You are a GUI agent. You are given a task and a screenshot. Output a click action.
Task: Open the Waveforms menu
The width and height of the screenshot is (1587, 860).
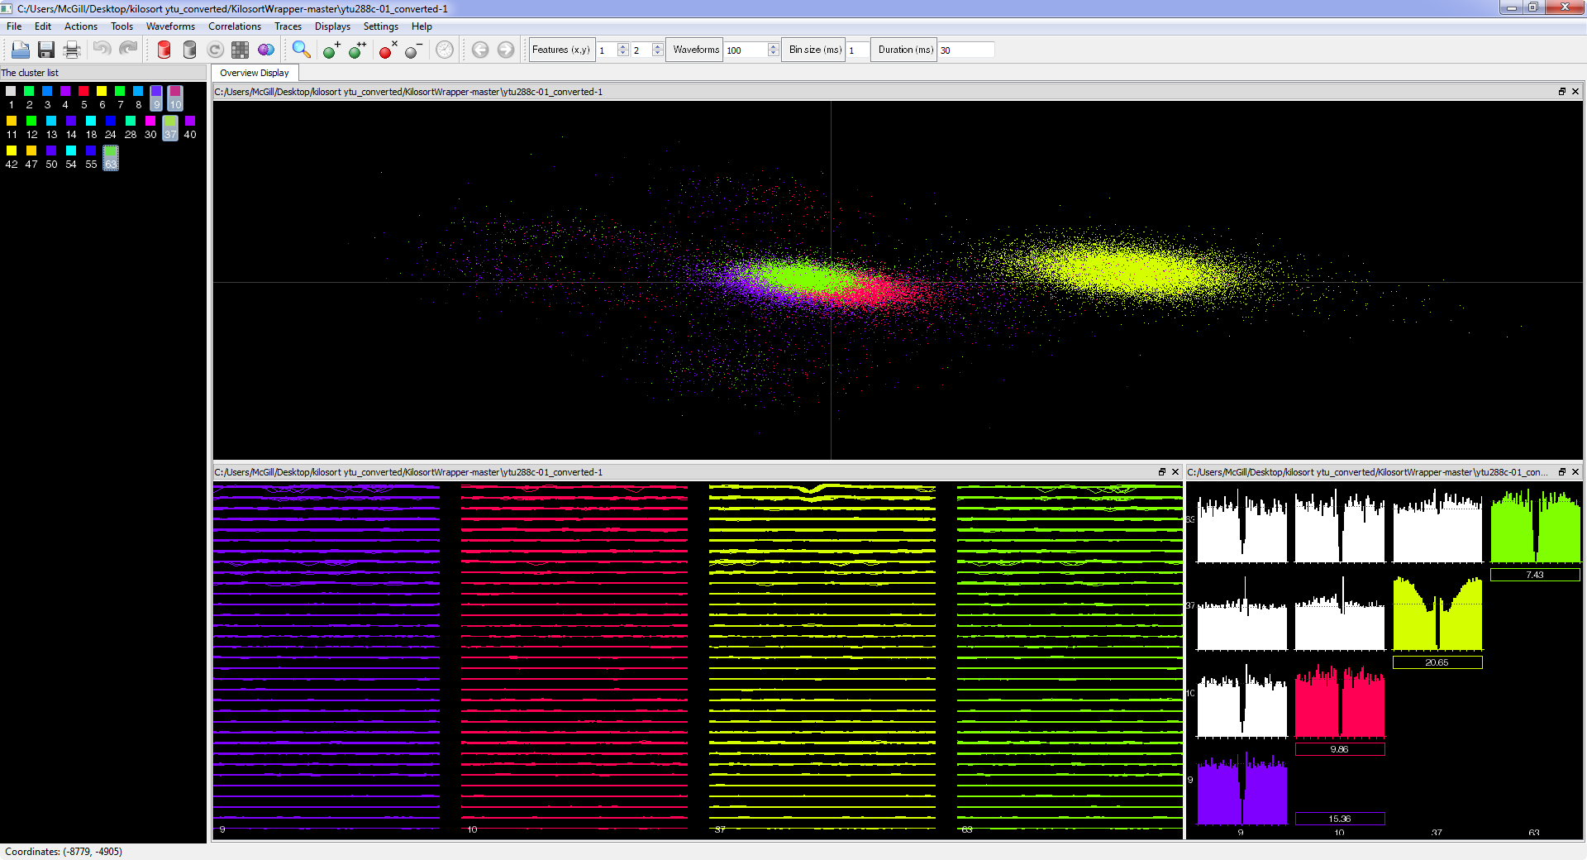(x=170, y=26)
